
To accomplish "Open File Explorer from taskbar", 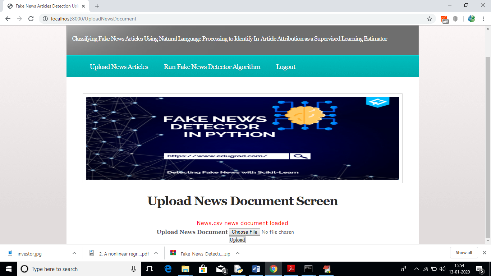I will tap(185, 269).
